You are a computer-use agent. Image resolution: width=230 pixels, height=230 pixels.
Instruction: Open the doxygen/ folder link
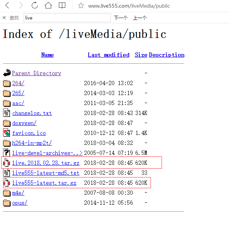[x=24, y=123]
